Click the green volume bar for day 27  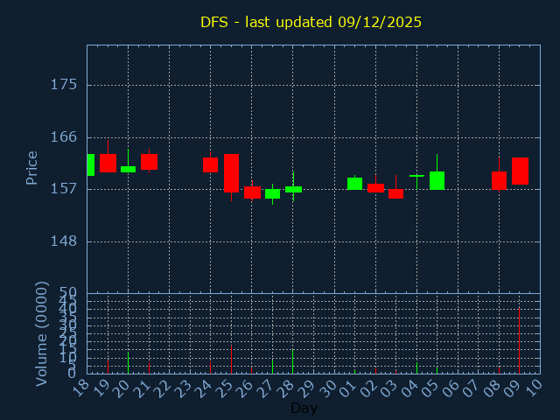pos(272,367)
